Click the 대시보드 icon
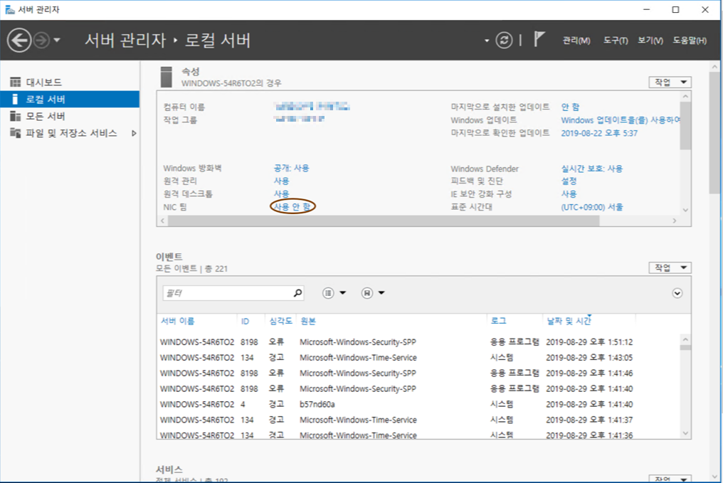Image resolution: width=723 pixels, height=483 pixels. coord(15,82)
